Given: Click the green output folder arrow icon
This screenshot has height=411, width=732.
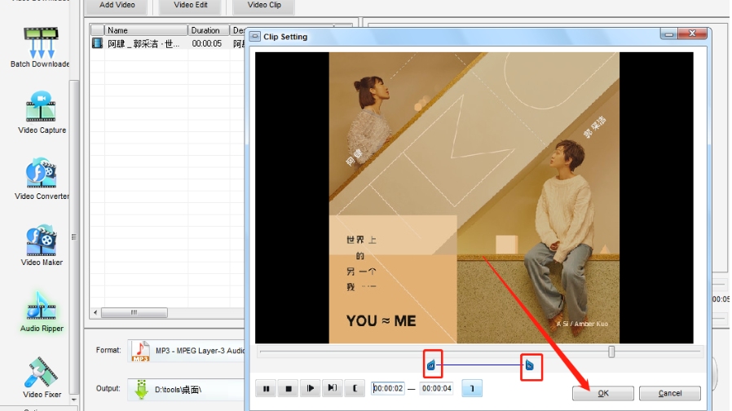Looking at the screenshot, I should pyautogui.click(x=141, y=390).
